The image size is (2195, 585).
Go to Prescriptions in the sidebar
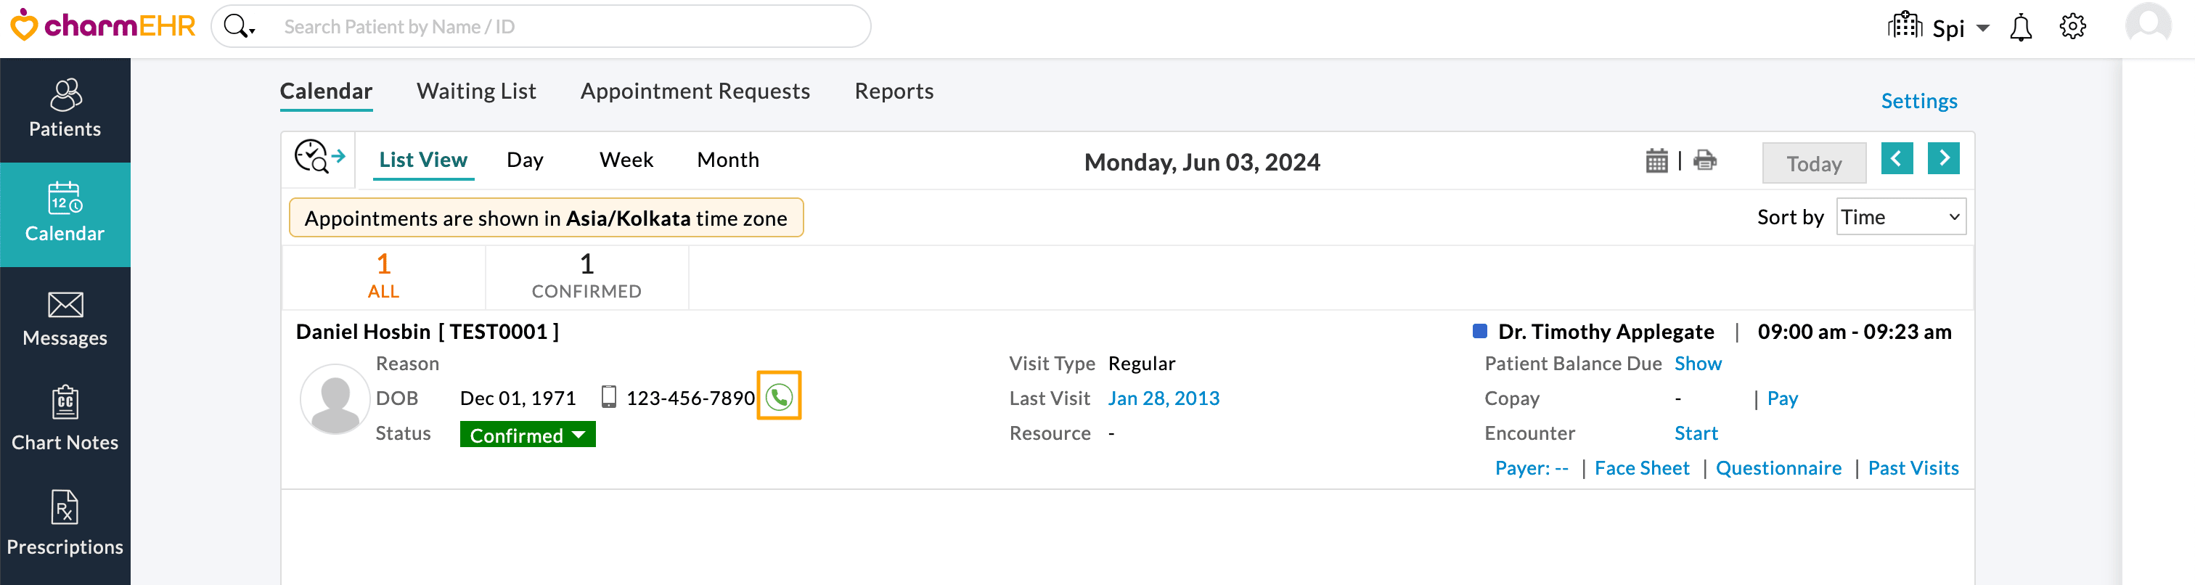pyautogui.click(x=65, y=522)
